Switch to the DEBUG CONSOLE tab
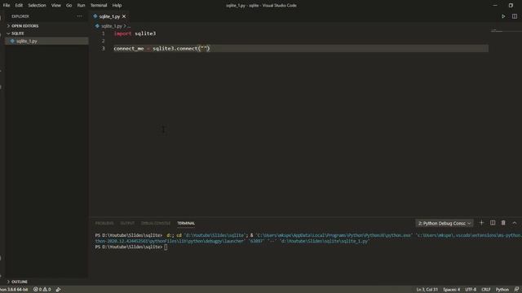Image resolution: width=522 pixels, height=293 pixels. [x=156, y=223]
